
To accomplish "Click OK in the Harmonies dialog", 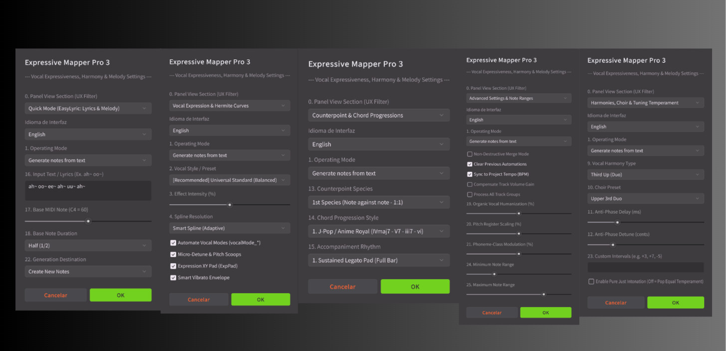I will [x=676, y=303].
